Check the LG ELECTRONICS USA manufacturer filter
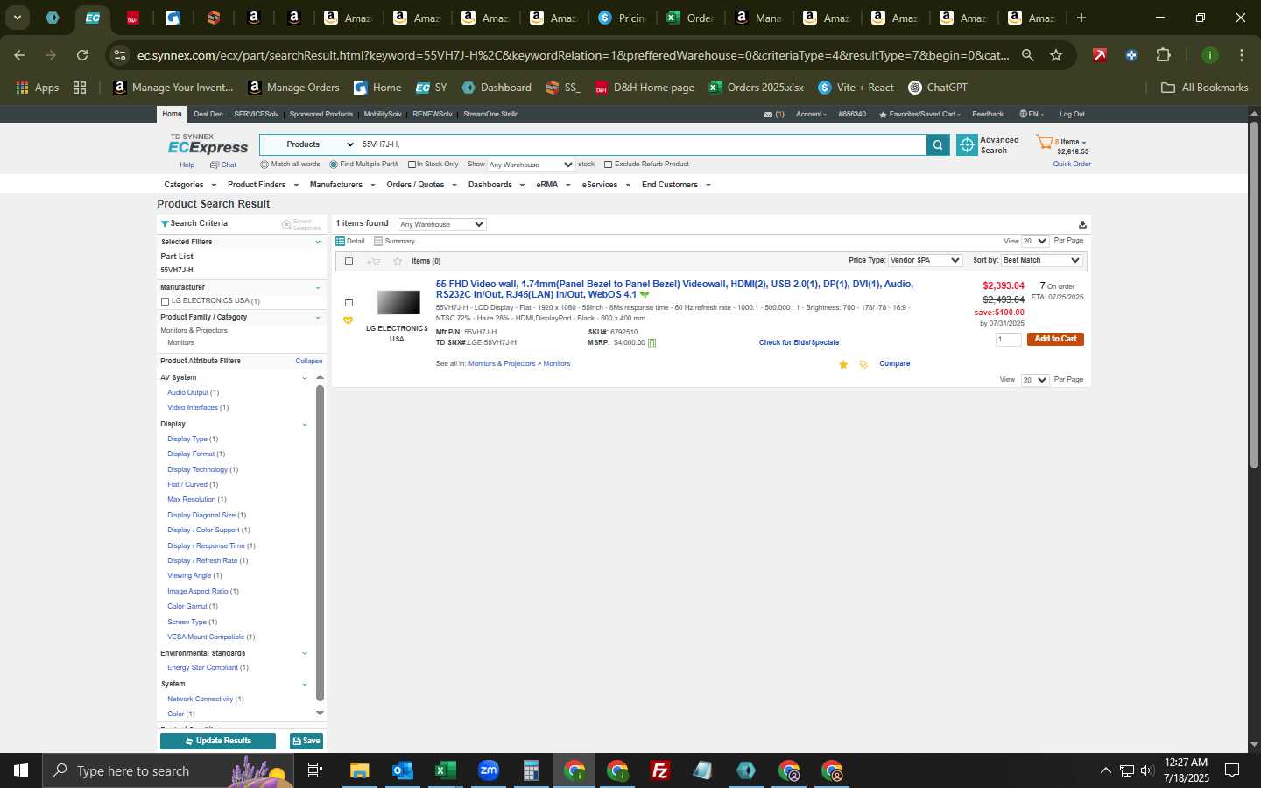1261x788 pixels. coord(165,301)
